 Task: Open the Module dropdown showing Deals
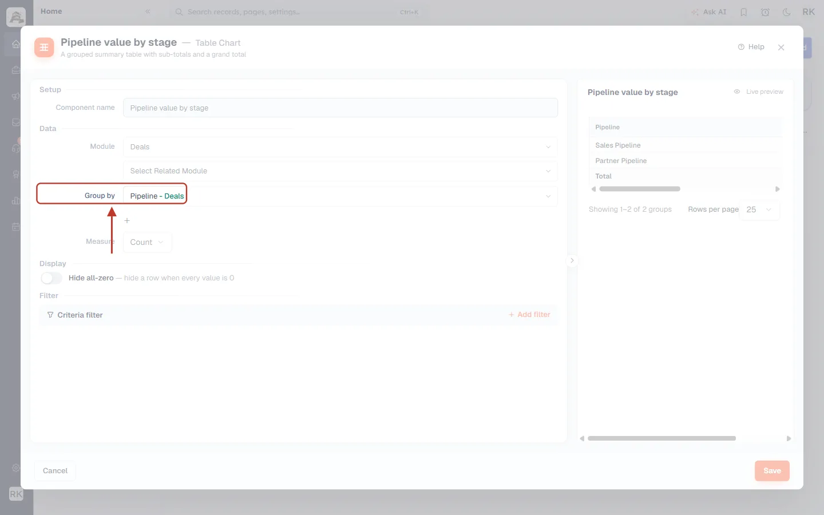[340, 147]
